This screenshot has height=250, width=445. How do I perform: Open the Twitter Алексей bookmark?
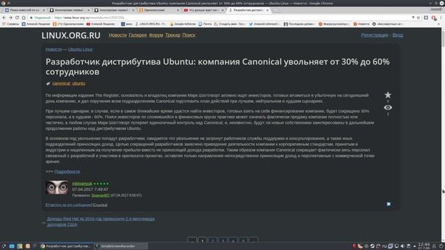[x=264, y=24]
